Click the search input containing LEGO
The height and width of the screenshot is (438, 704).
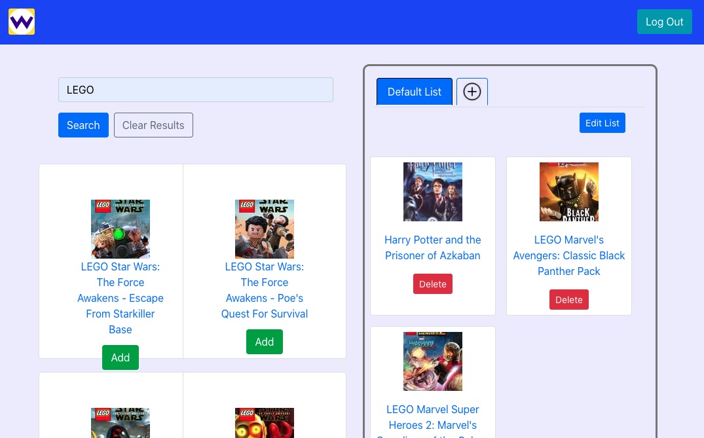(x=195, y=90)
